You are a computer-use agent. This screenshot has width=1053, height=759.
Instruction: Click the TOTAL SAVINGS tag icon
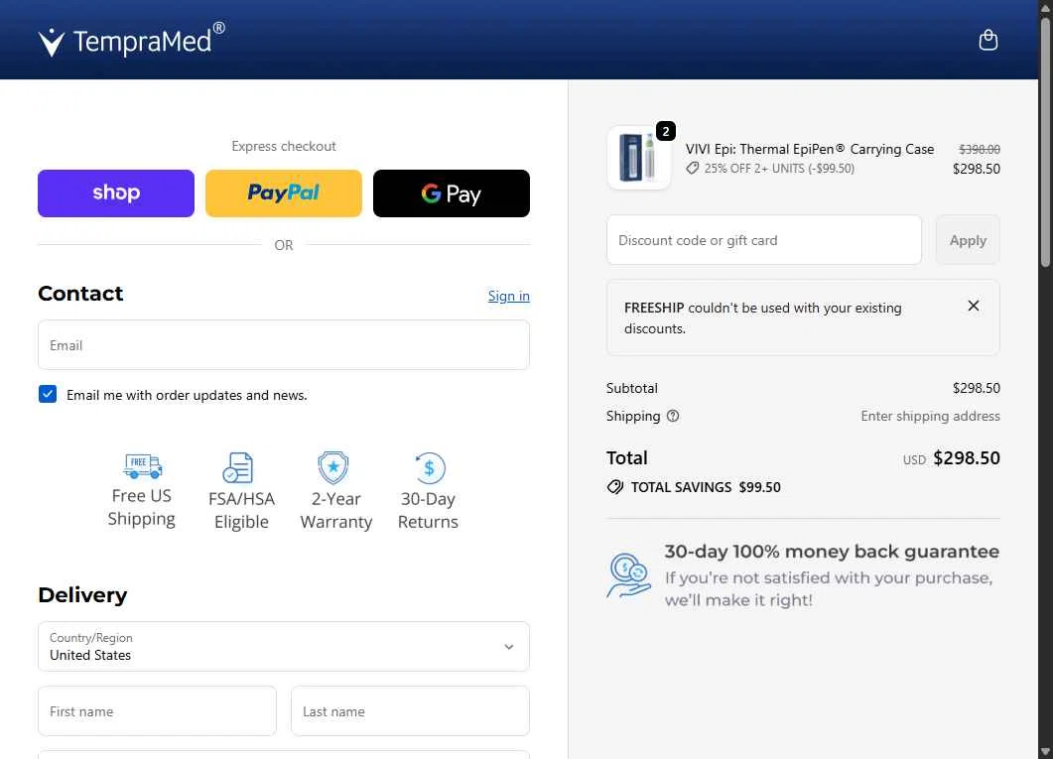click(615, 487)
